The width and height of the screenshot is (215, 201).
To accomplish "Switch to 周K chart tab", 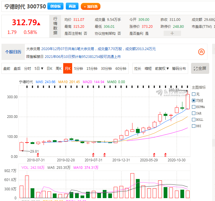I will [x=59, y=69].
